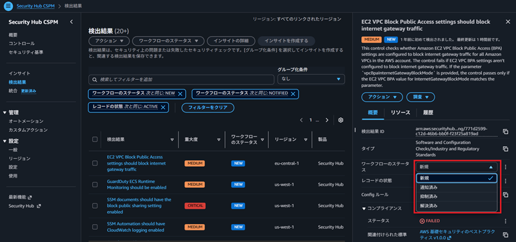This screenshot has width=516, height=242.
Task: Click the eu-central-1 region cell
Action: (x=286, y=163)
